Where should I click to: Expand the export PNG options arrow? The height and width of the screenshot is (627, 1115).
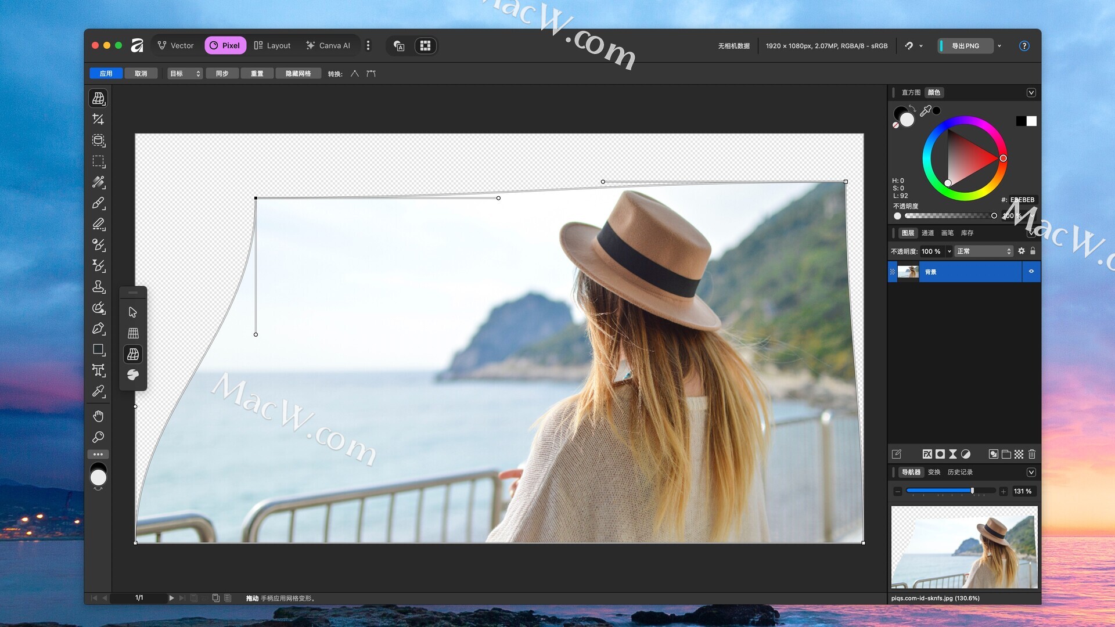tap(999, 46)
